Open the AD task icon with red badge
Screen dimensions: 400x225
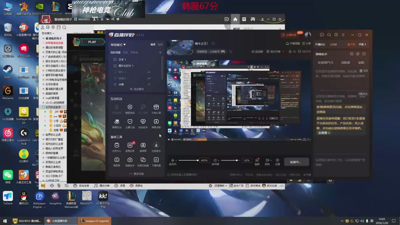tap(130, 145)
